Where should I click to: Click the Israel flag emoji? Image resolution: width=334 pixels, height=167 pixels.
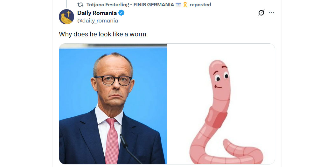click(x=178, y=4)
